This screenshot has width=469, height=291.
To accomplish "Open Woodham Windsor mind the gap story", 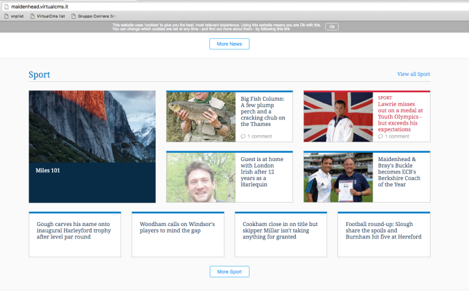I will coord(177,227).
